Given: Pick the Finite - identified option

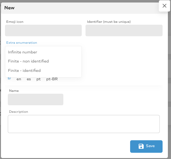Looking at the screenshot, I should click(x=43, y=71).
